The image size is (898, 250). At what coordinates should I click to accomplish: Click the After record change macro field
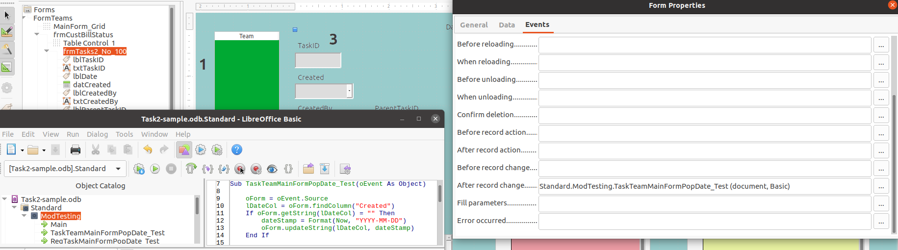pos(705,186)
